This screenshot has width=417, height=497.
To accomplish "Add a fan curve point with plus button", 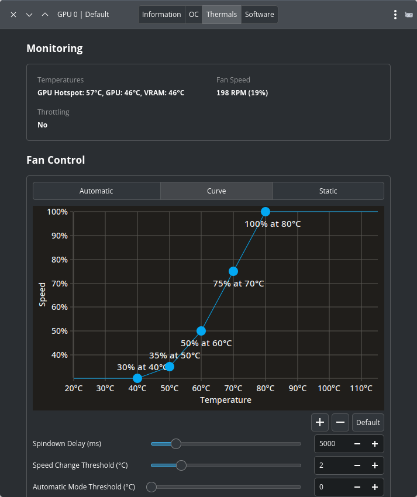I will pyautogui.click(x=320, y=422).
